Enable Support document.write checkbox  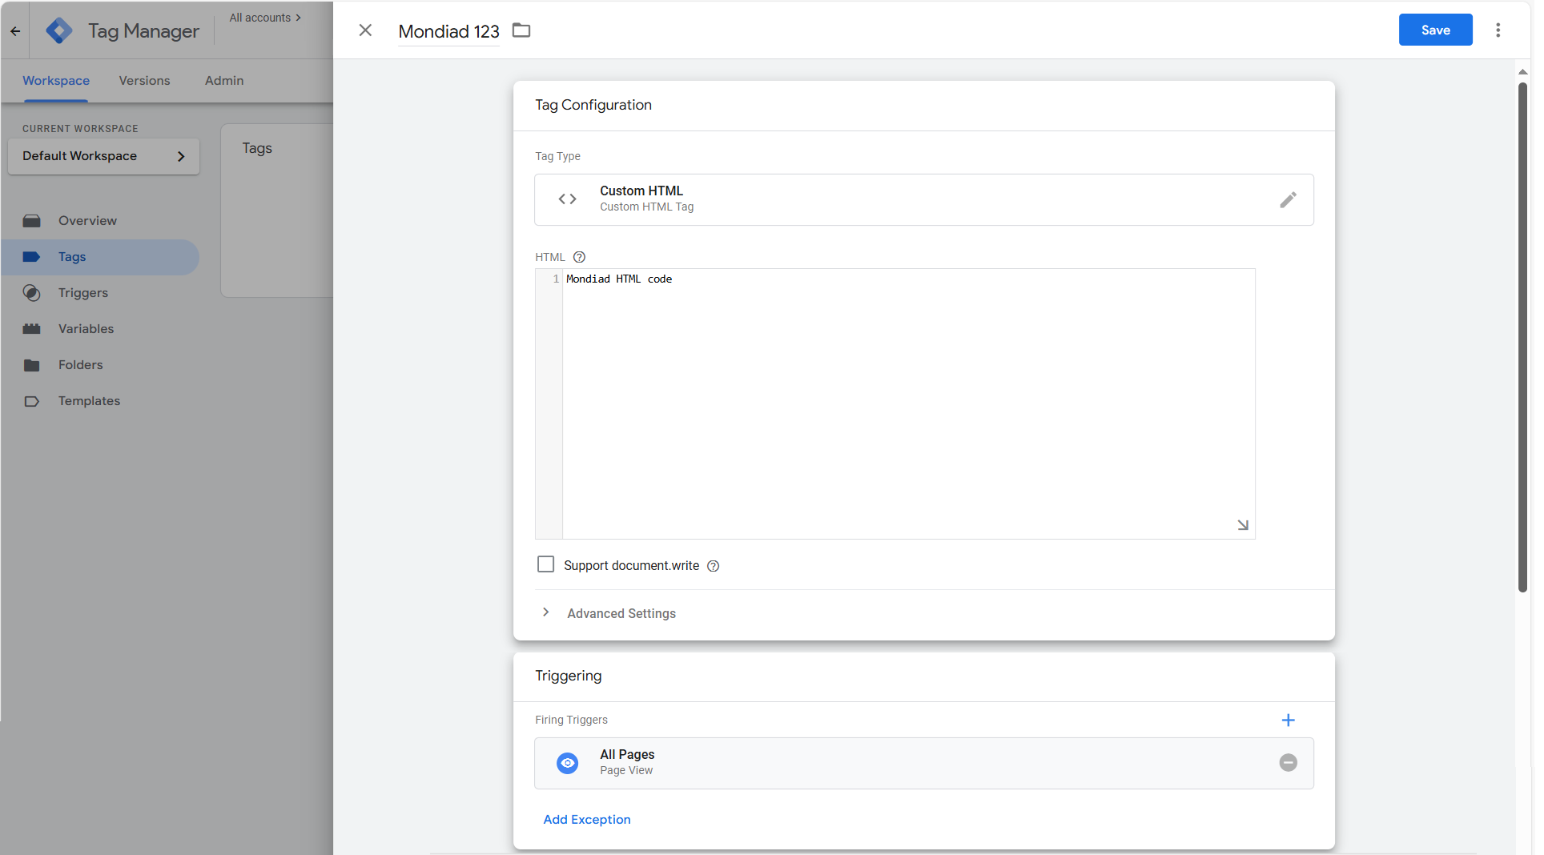click(545, 564)
